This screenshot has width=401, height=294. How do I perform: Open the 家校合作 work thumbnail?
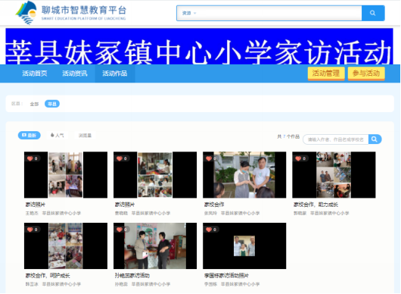point(244,175)
